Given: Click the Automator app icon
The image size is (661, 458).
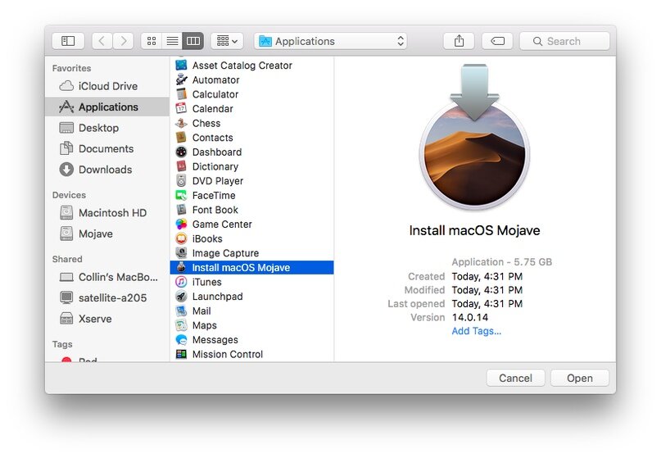Looking at the screenshot, I should click(181, 79).
